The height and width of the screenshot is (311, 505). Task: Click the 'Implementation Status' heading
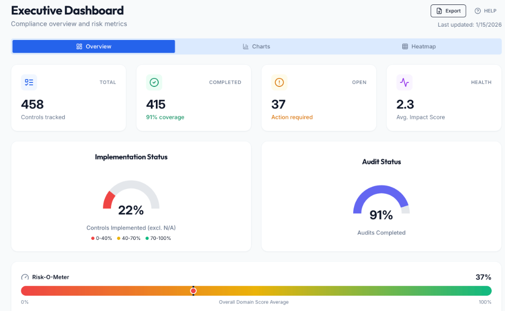(131, 157)
